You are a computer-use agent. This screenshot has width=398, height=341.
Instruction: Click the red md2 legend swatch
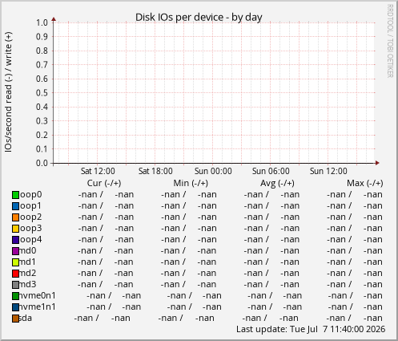(15, 274)
